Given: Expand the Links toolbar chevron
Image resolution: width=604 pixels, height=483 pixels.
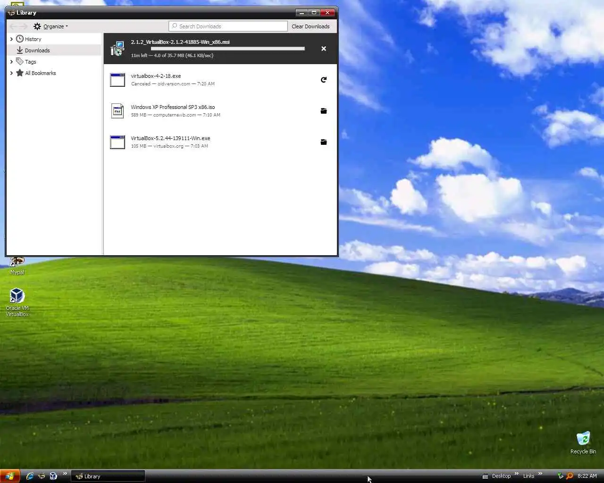Looking at the screenshot, I should 540,474.
